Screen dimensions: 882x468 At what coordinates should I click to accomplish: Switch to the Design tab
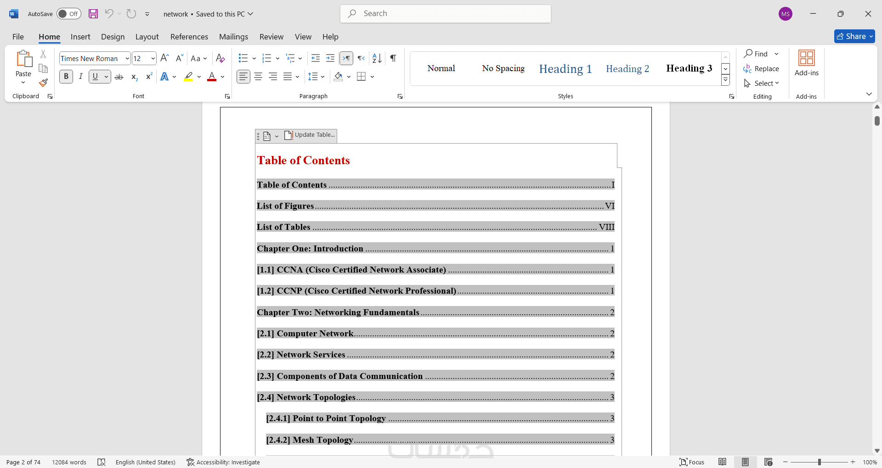pyautogui.click(x=113, y=37)
